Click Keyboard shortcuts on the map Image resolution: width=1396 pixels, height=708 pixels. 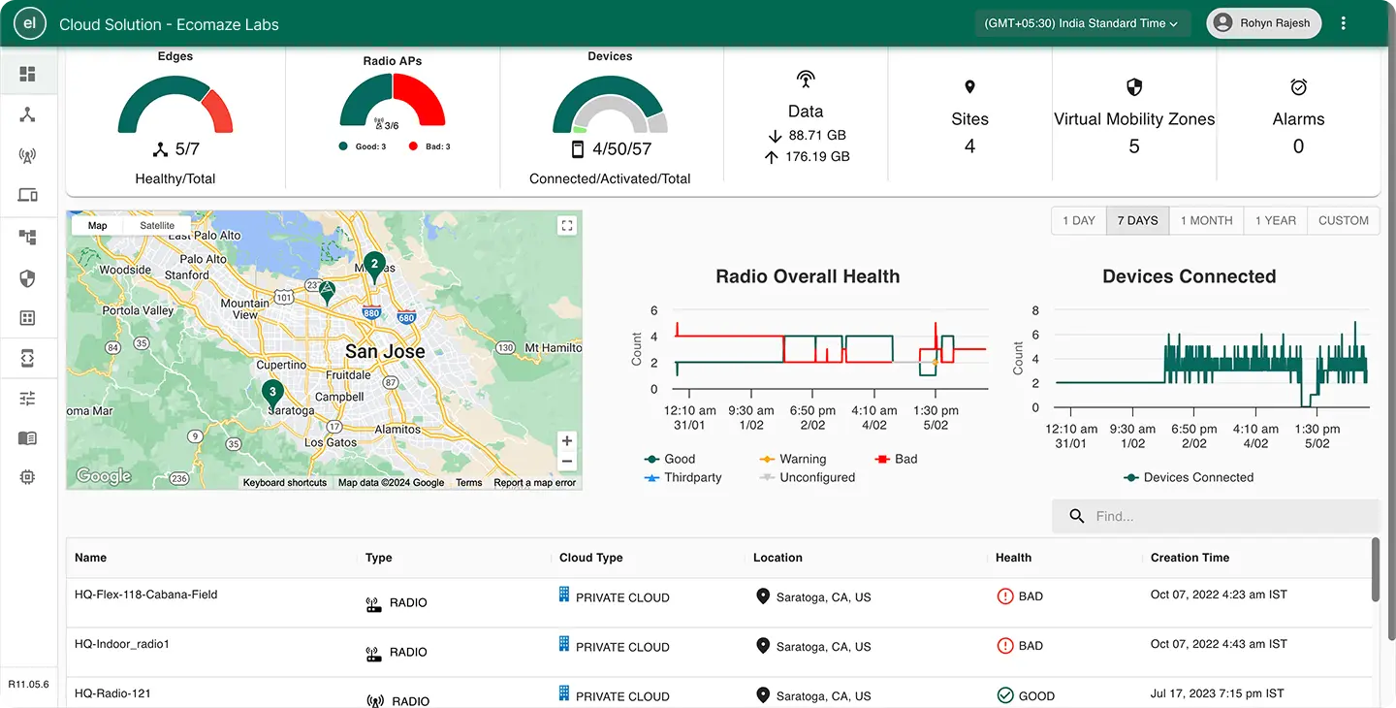tap(285, 483)
